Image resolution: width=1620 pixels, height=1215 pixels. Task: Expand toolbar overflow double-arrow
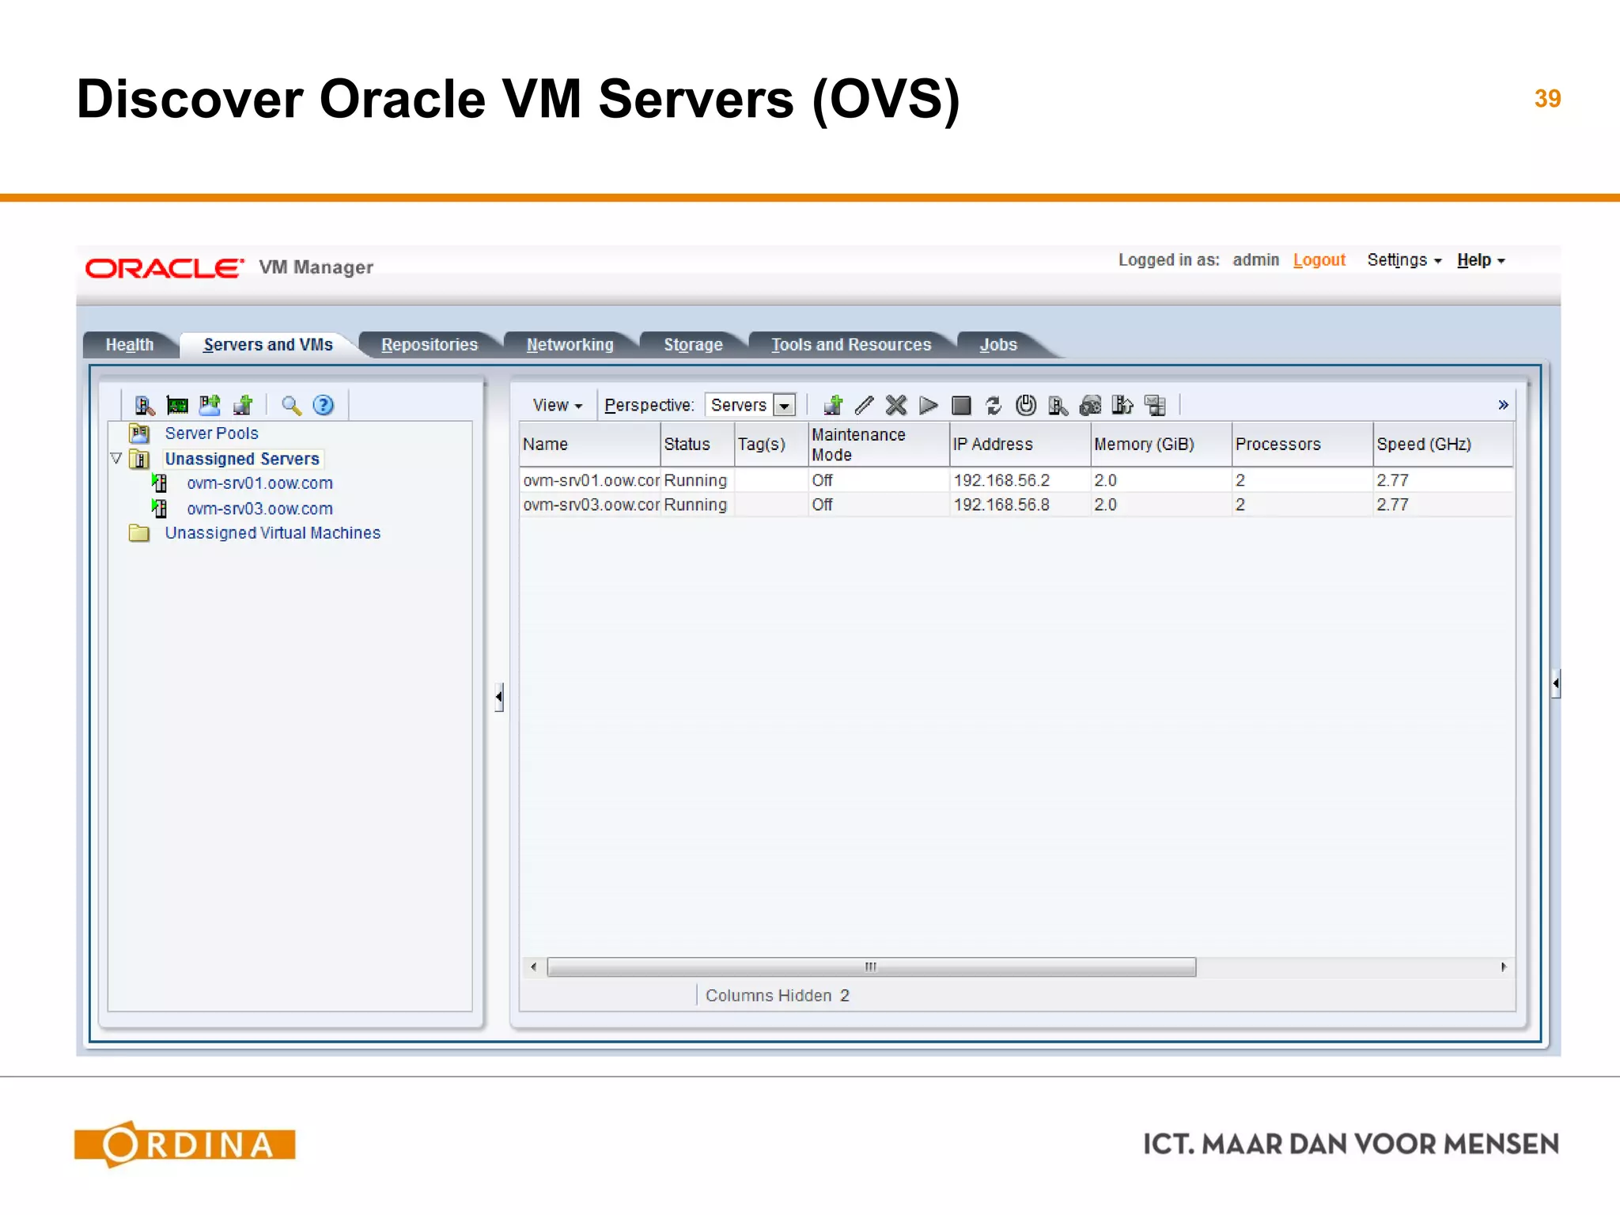1503,405
